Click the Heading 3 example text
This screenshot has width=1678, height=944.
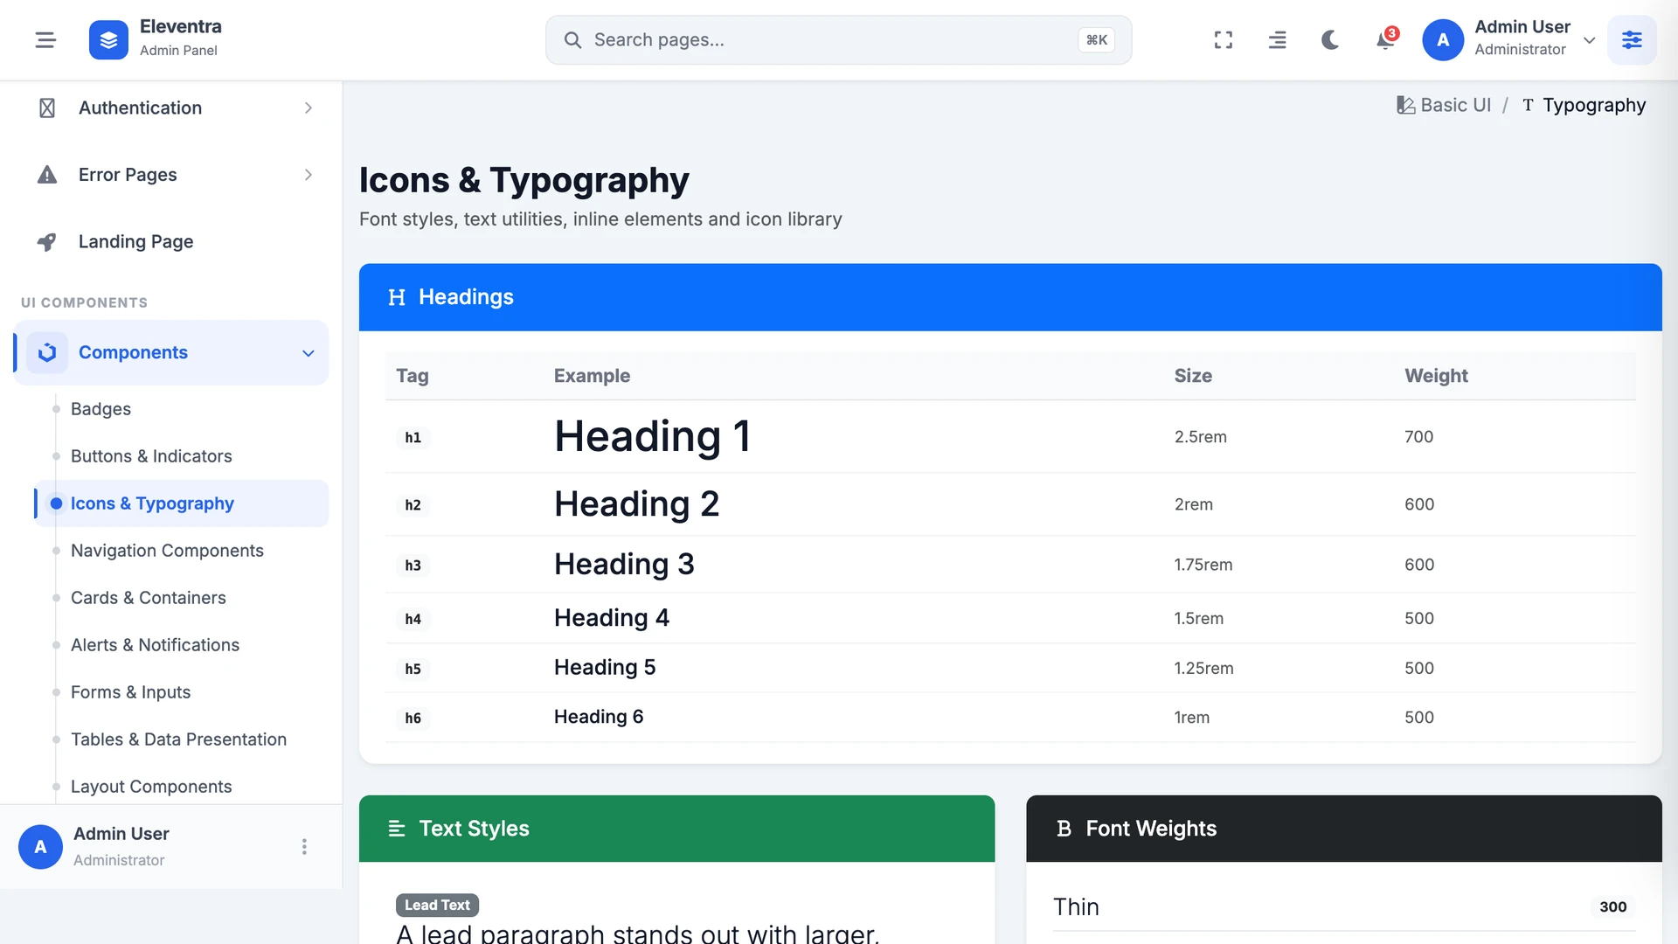click(624, 564)
